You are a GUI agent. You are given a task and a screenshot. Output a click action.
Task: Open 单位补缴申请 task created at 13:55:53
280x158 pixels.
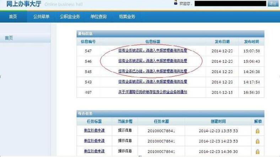[x=94, y=131]
